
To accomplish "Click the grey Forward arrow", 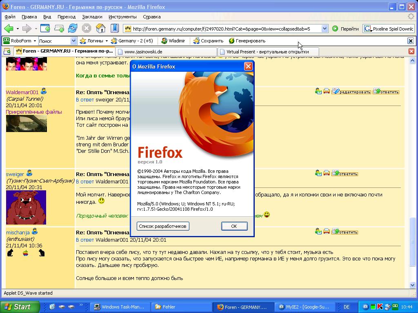I will coord(27,28).
